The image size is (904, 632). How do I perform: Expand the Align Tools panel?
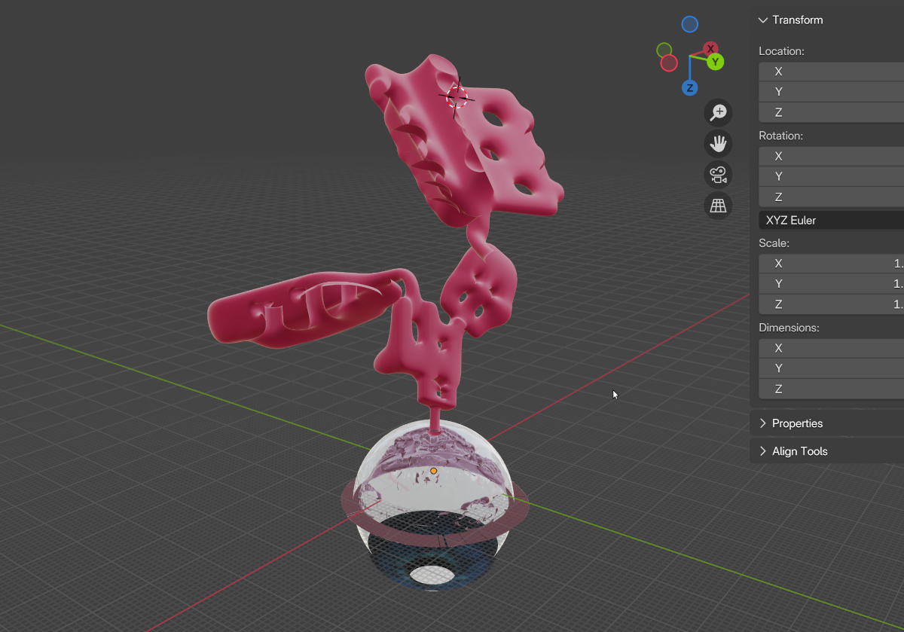pyautogui.click(x=793, y=451)
